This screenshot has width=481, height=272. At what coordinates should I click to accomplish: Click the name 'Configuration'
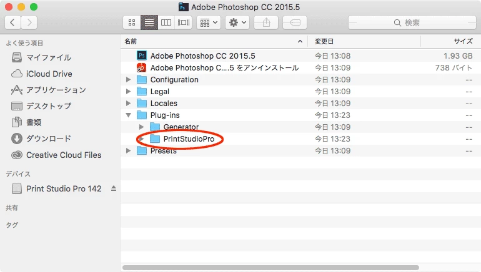(x=174, y=80)
